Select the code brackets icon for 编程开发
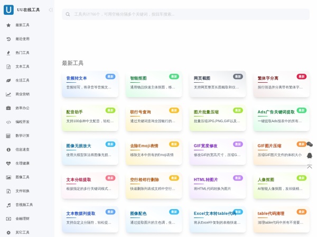The width and height of the screenshot is (317, 237). pyautogui.click(x=8, y=122)
